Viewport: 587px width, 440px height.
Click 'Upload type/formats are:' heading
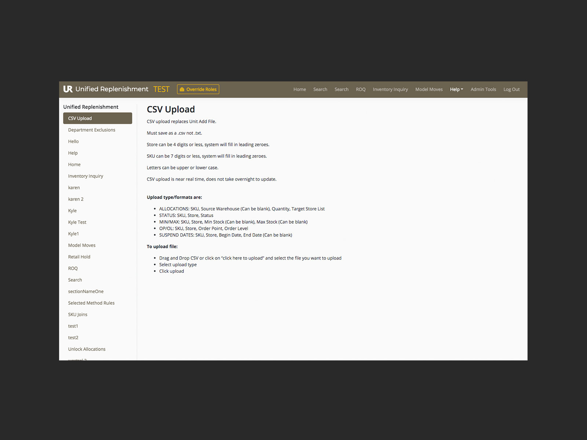click(x=174, y=197)
